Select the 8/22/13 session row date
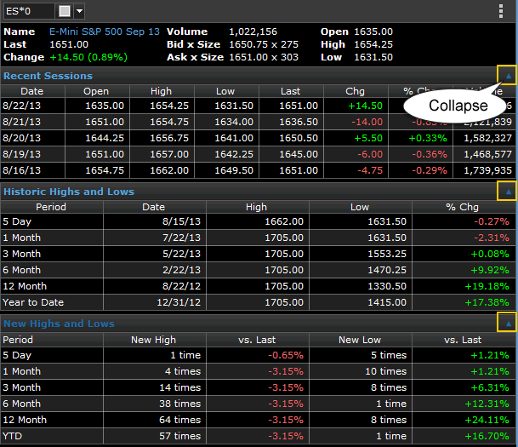This screenshot has height=447, width=518. 22,106
